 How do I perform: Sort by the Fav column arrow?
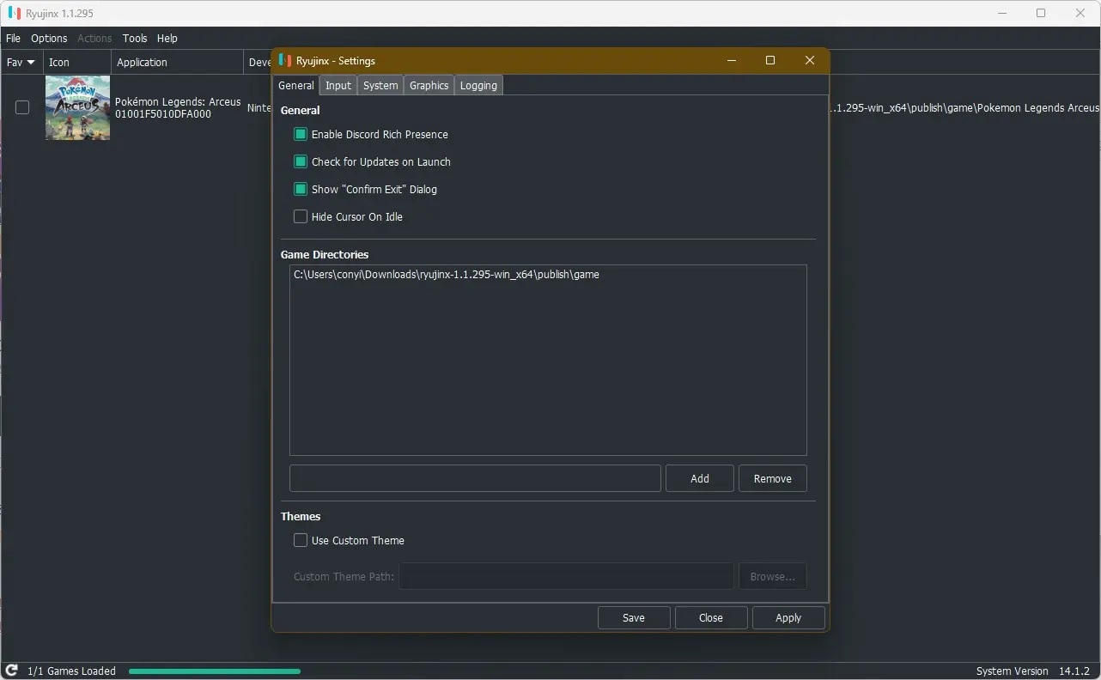pyautogui.click(x=32, y=62)
